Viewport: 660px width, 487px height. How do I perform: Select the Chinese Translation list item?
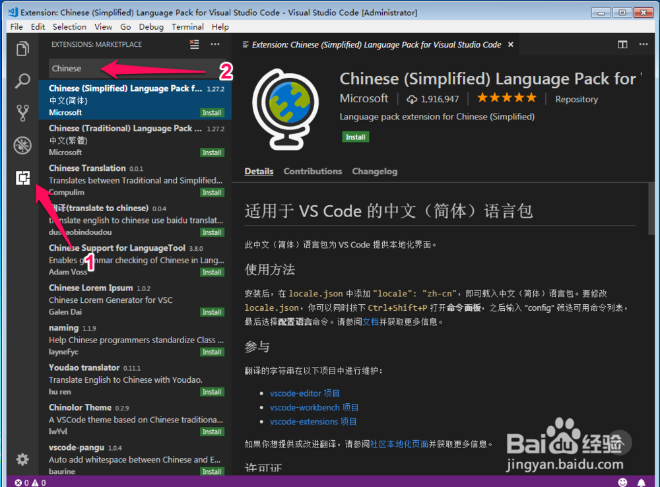(x=135, y=179)
